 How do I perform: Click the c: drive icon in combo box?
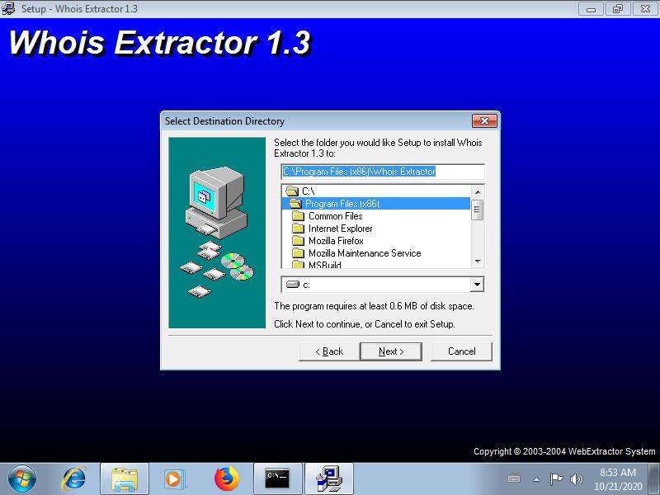[292, 285]
